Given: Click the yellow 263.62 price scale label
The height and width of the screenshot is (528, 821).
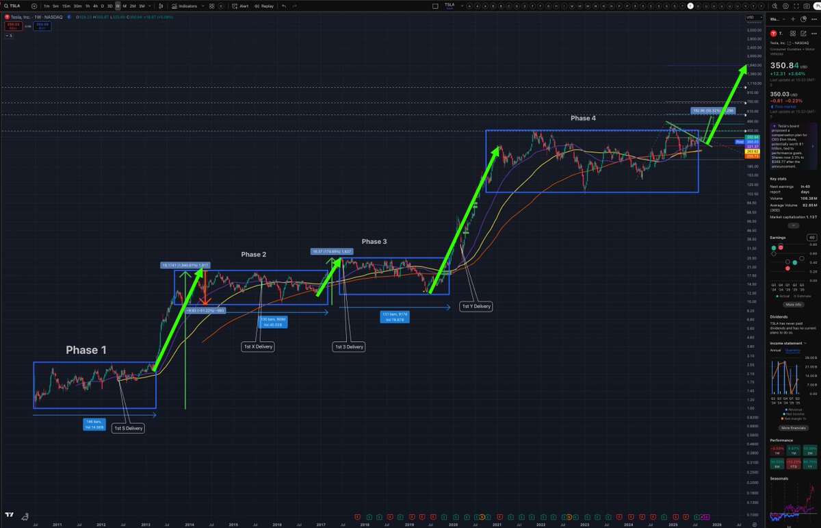Looking at the screenshot, I should (753, 151).
